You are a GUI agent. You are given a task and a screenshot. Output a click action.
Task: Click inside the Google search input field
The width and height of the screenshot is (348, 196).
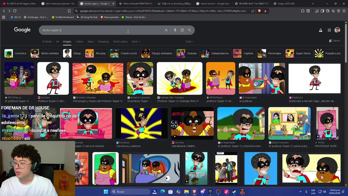point(102,30)
